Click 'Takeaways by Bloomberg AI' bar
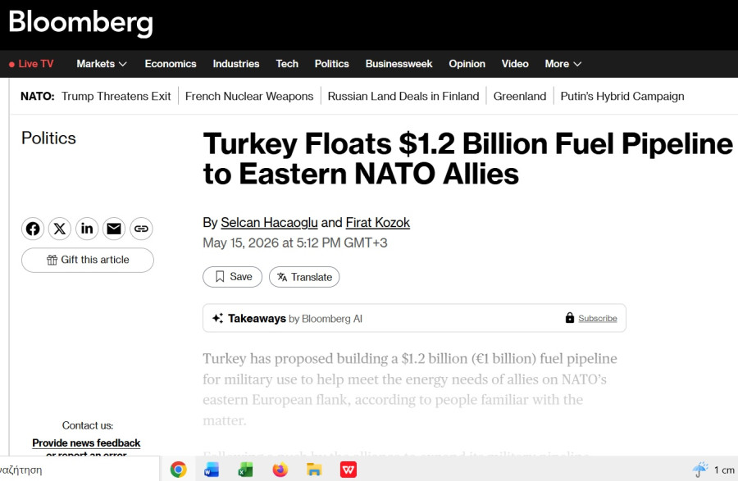The image size is (738, 481). click(x=414, y=318)
